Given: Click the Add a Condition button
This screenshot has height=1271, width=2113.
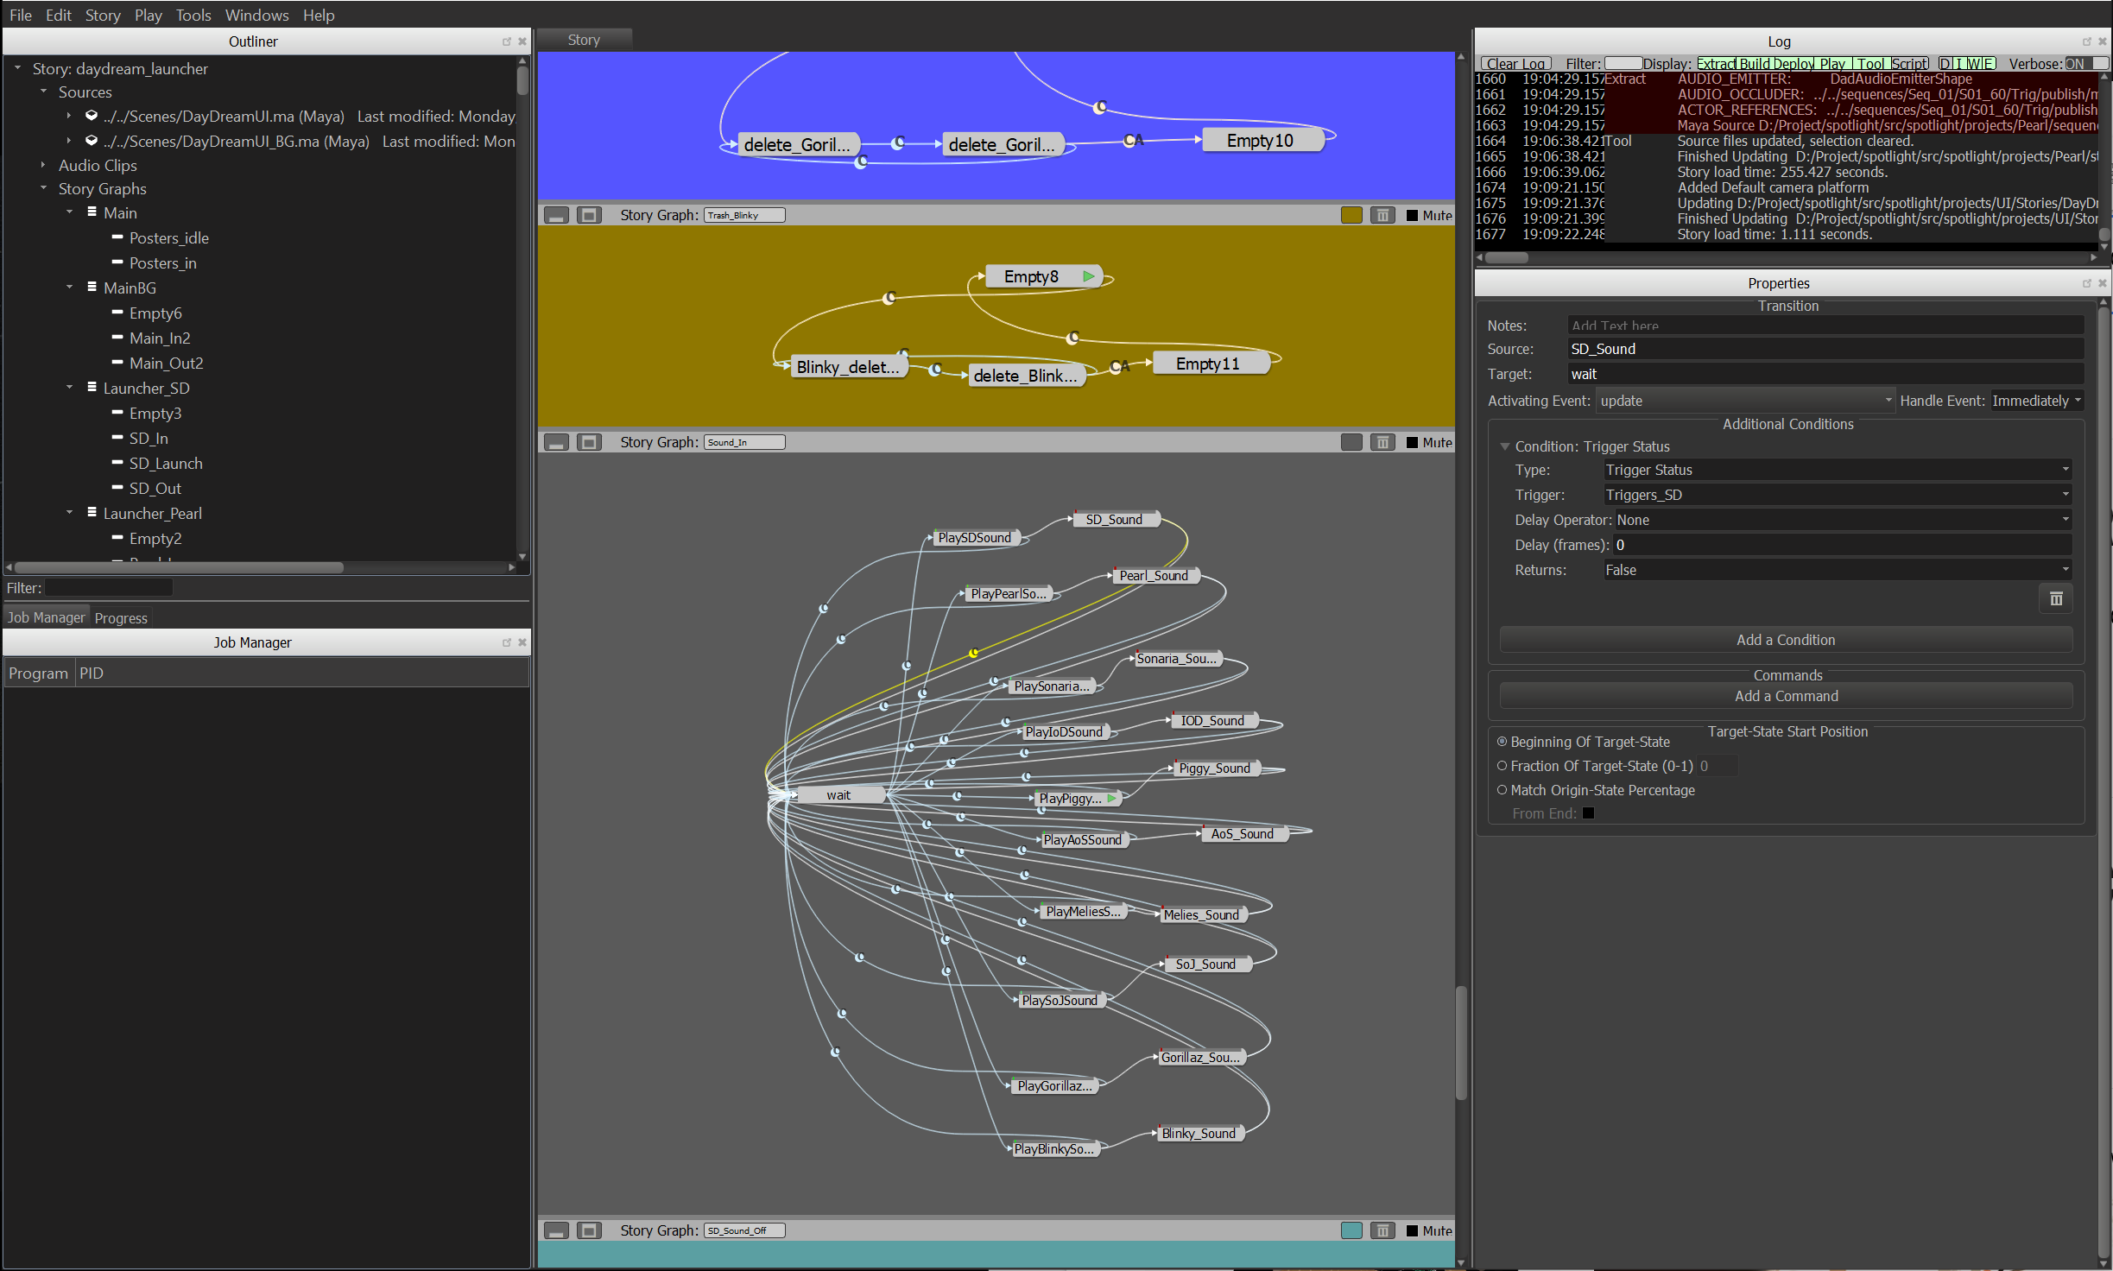Looking at the screenshot, I should point(1785,641).
